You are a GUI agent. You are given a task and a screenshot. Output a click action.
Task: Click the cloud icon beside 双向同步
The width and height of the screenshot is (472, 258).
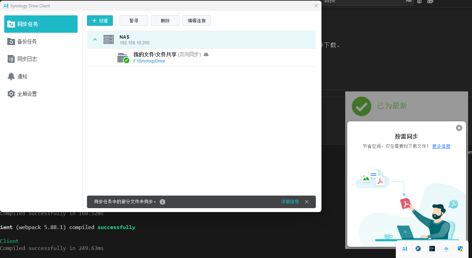[x=206, y=54]
